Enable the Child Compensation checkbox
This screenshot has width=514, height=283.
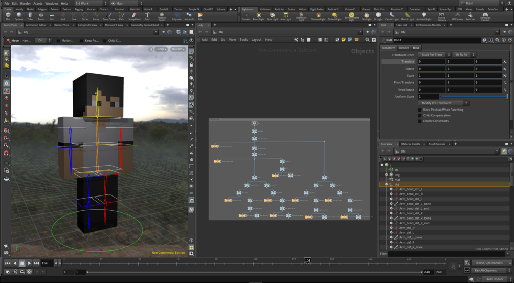420,115
